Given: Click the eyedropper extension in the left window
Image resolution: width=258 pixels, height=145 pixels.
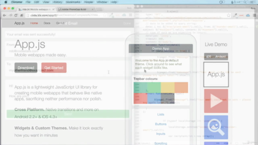Looking at the screenshot, I should 111,15.
